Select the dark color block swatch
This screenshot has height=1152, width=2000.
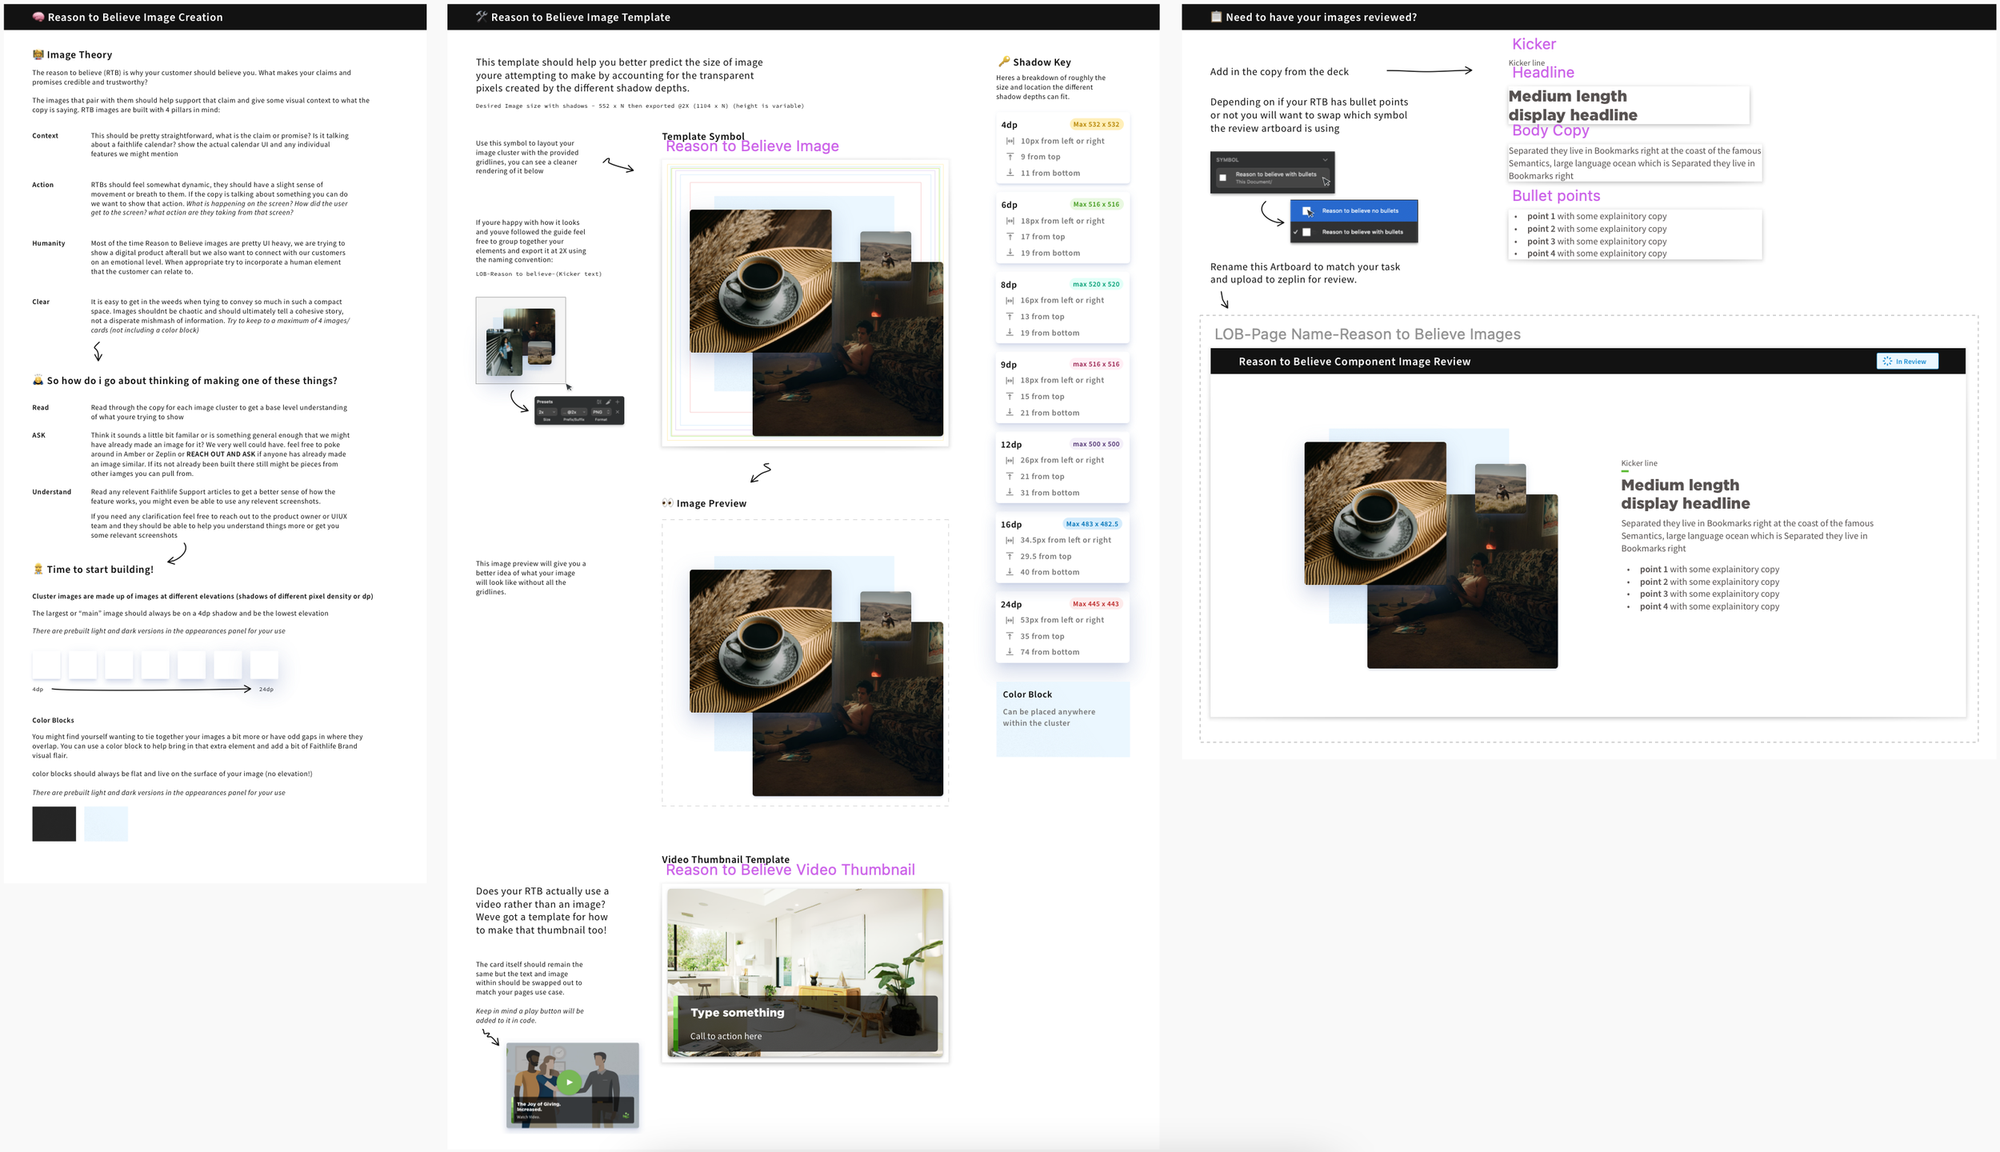(54, 823)
